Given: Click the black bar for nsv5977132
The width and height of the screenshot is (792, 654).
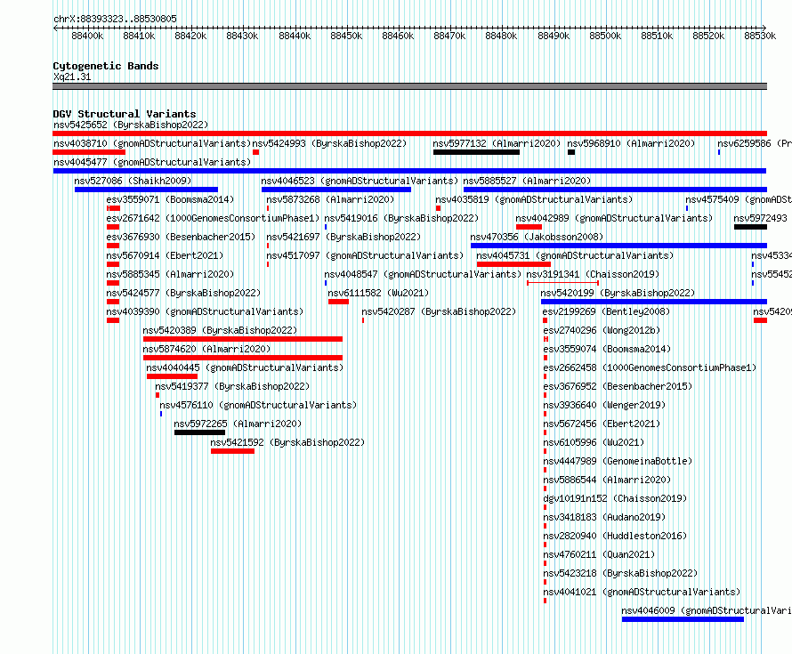Looking at the screenshot, I should click(x=476, y=152).
